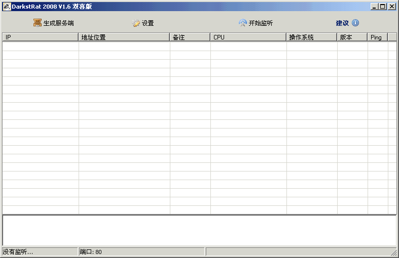Click the 版本 column header
399x258 pixels.
(x=352, y=37)
